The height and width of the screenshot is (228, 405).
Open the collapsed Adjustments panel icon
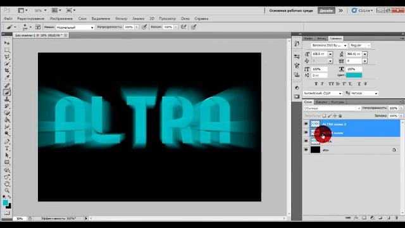[x=297, y=87]
